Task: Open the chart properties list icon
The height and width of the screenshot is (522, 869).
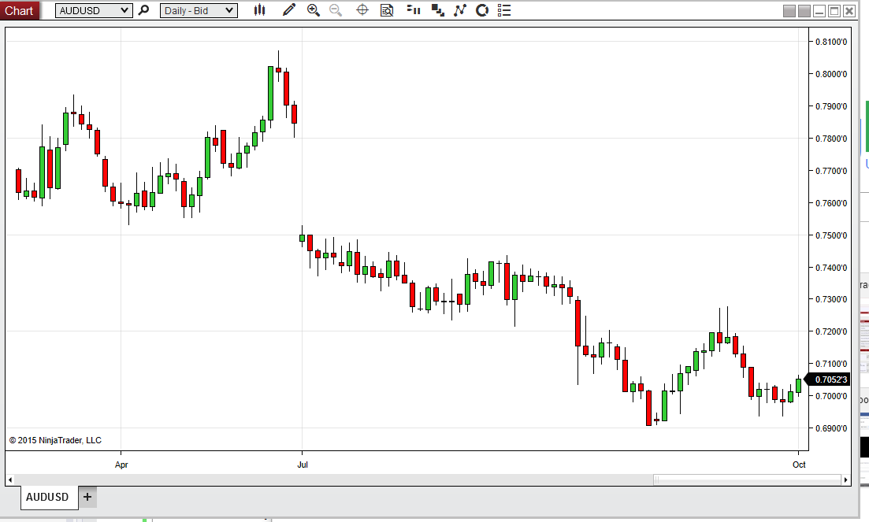Action: click(504, 10)
